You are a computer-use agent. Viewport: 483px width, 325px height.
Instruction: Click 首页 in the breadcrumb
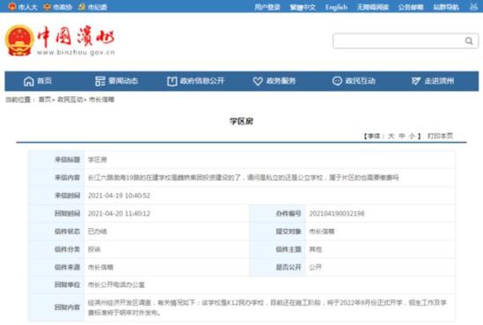[x=45, y=100]
